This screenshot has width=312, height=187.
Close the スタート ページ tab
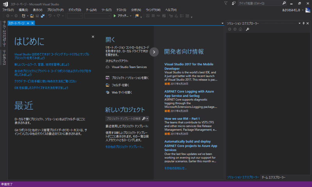[x=32, y=23]
